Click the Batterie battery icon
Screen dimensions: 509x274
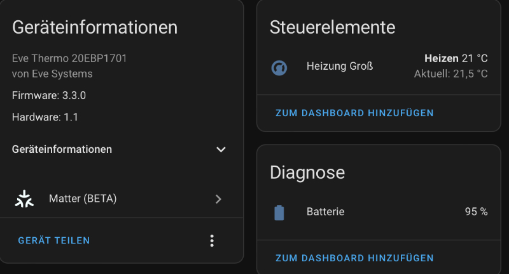tap(279, 212)
